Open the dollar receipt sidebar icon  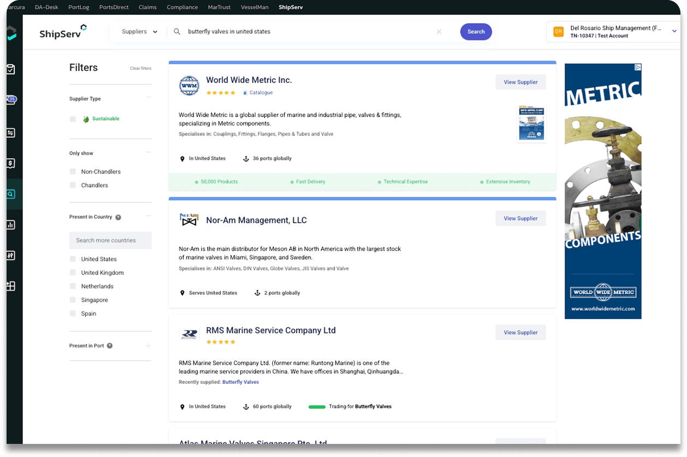(10, 163)
